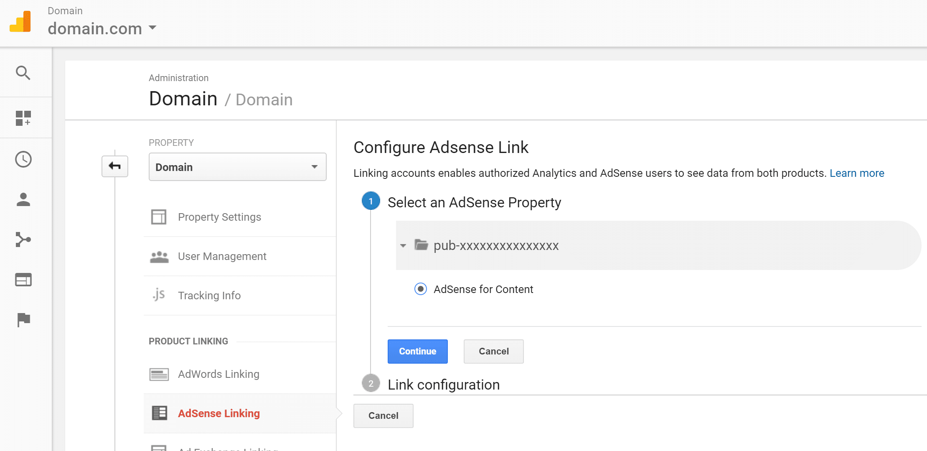Screen dimensions: 927x451
Task: Click the User Management people icon
Action: (159, 257)
